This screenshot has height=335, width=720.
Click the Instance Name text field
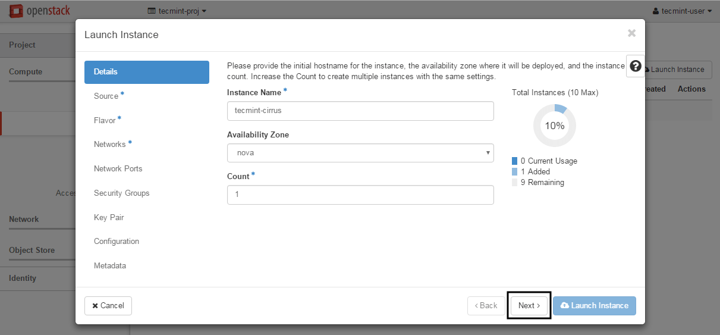[x=360, y=111]
